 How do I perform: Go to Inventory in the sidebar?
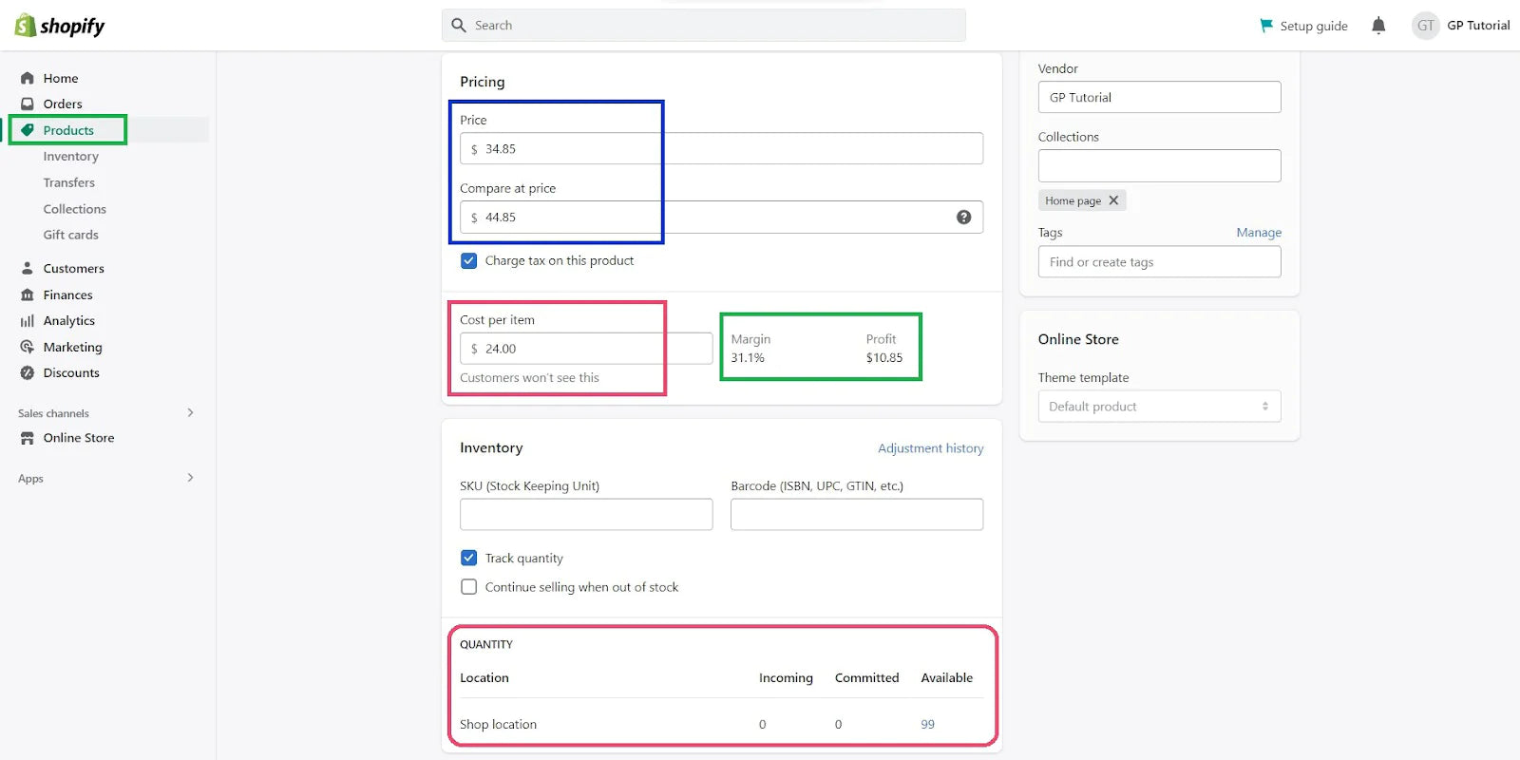tap(70, 157)
